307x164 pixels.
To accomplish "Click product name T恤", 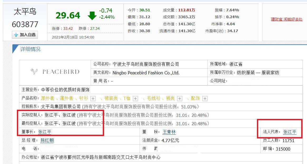I will pos(127,98).
